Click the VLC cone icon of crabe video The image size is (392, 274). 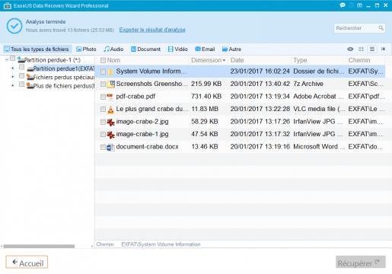110,110
